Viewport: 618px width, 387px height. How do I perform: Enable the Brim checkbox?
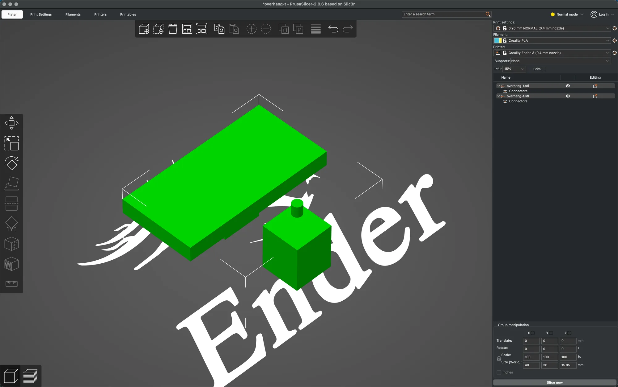click(544, 69)
